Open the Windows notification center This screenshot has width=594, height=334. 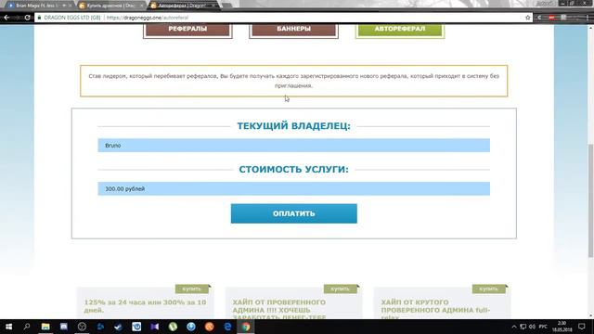582,327
